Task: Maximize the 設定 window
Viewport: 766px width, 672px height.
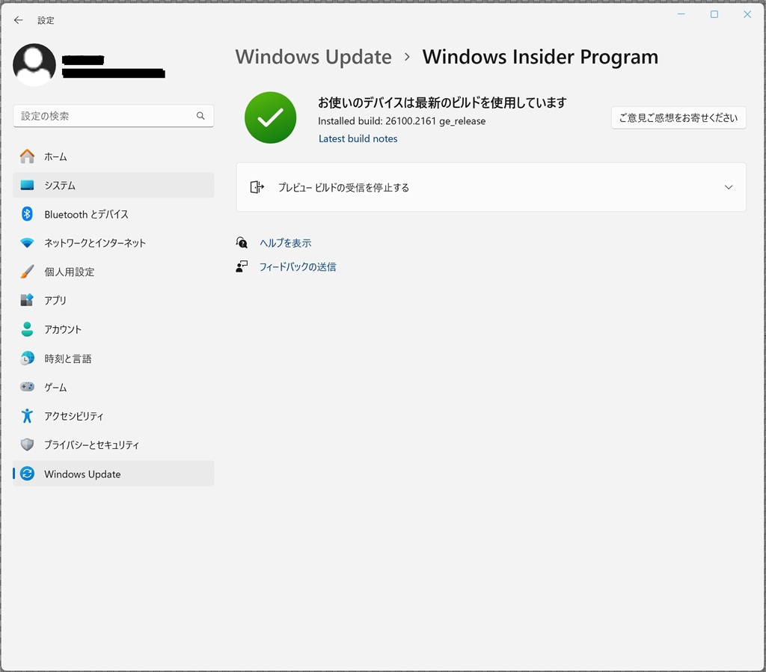Action: [x=714, y=14]
